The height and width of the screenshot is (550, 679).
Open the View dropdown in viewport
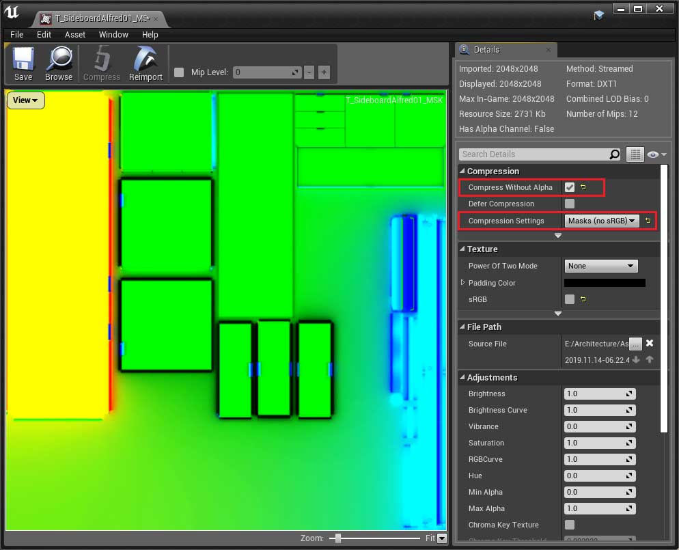pos(25,100)
